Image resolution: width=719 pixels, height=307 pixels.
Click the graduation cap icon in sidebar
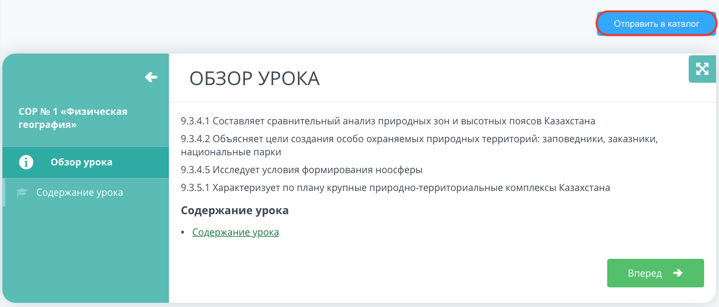point(22,192)
